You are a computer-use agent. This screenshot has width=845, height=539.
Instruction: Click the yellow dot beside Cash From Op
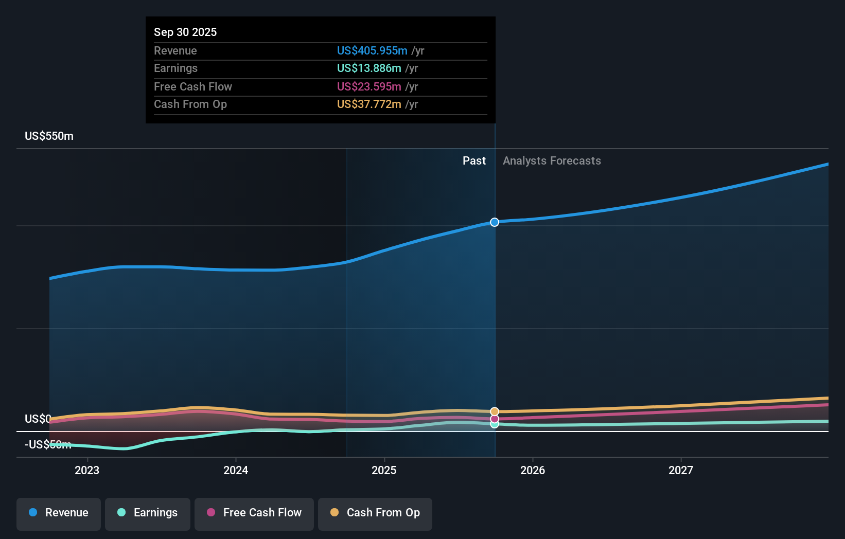[335, 513]
